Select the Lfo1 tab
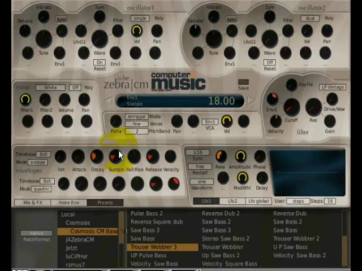The image size is (362, 271). click(x=206, y=201)
